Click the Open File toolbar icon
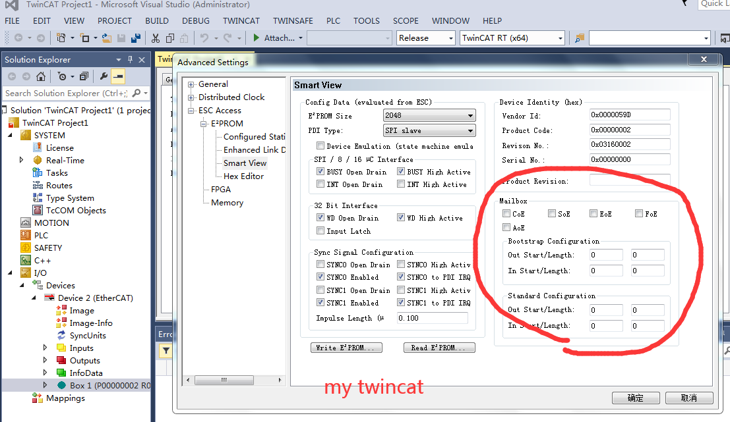Viewport: 730px width, 422px height. tap(107, 38)
